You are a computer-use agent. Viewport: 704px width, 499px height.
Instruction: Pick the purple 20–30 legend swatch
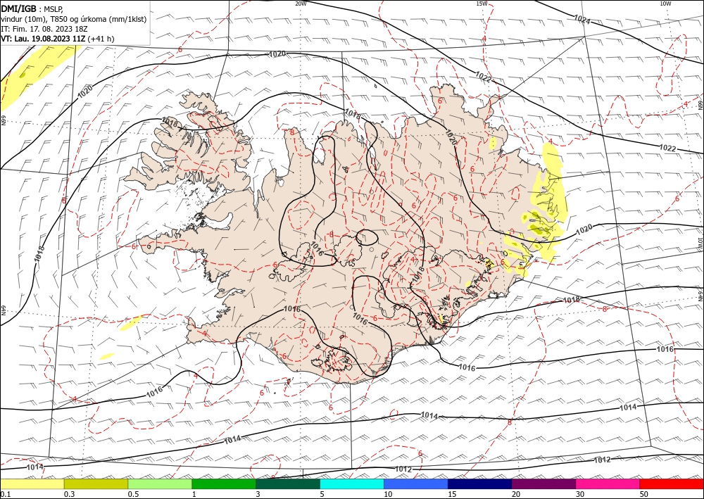point(543,484)
